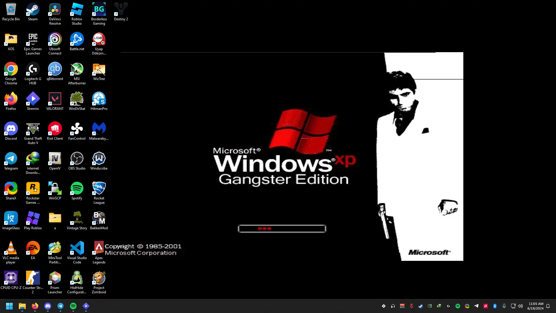Open the volume speaker tray icon
This screenshot has width=556, height=313.
click(x=520, y=306)
